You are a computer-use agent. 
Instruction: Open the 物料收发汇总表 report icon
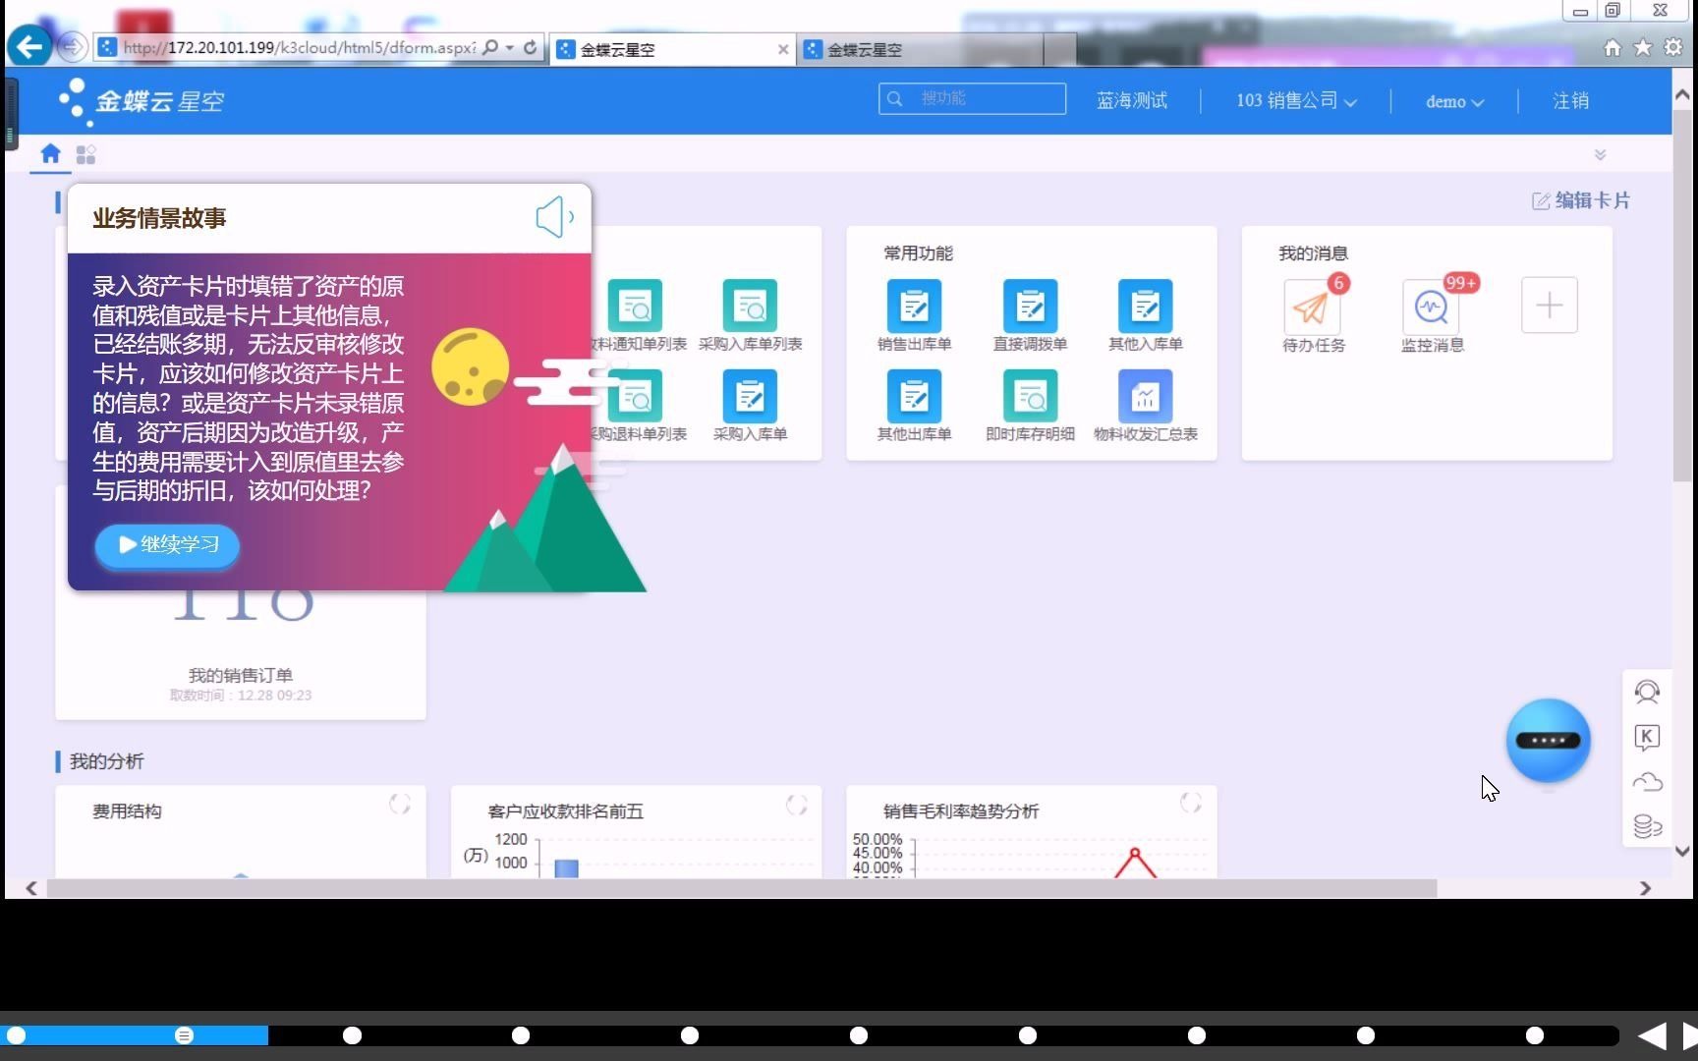1144,396
